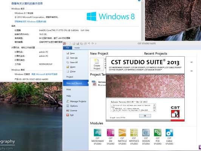Click scroll up arrow in about dialog

(154, 105)
